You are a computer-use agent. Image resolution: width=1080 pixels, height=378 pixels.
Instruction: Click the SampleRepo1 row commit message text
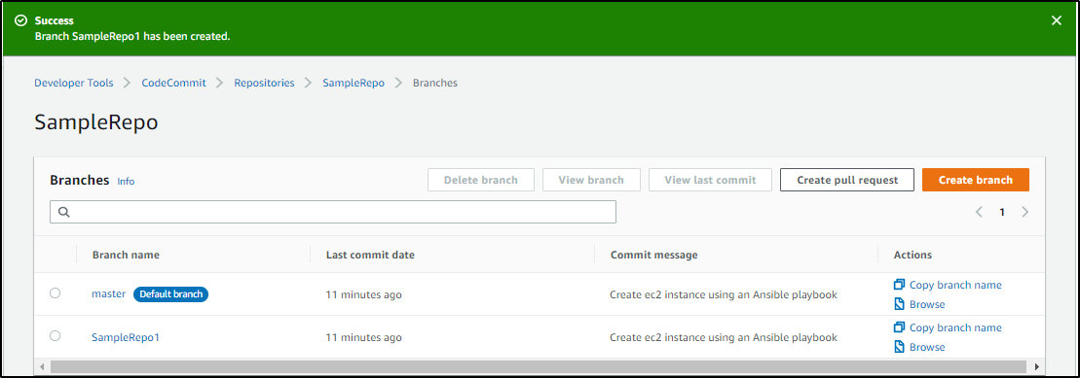point(724,337)
